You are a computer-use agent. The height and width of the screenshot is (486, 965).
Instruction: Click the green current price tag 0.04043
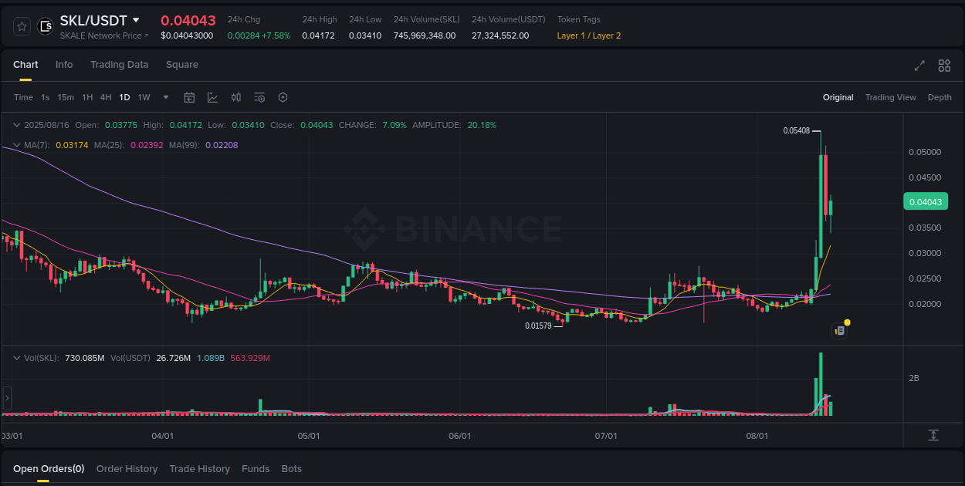click(x=926, y=201)
